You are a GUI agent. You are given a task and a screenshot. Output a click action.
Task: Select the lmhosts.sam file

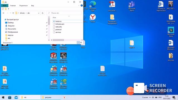tap(60, 24)
